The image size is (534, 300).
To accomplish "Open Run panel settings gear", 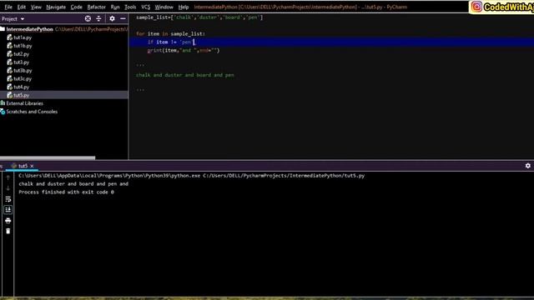I will coord(528,166).
